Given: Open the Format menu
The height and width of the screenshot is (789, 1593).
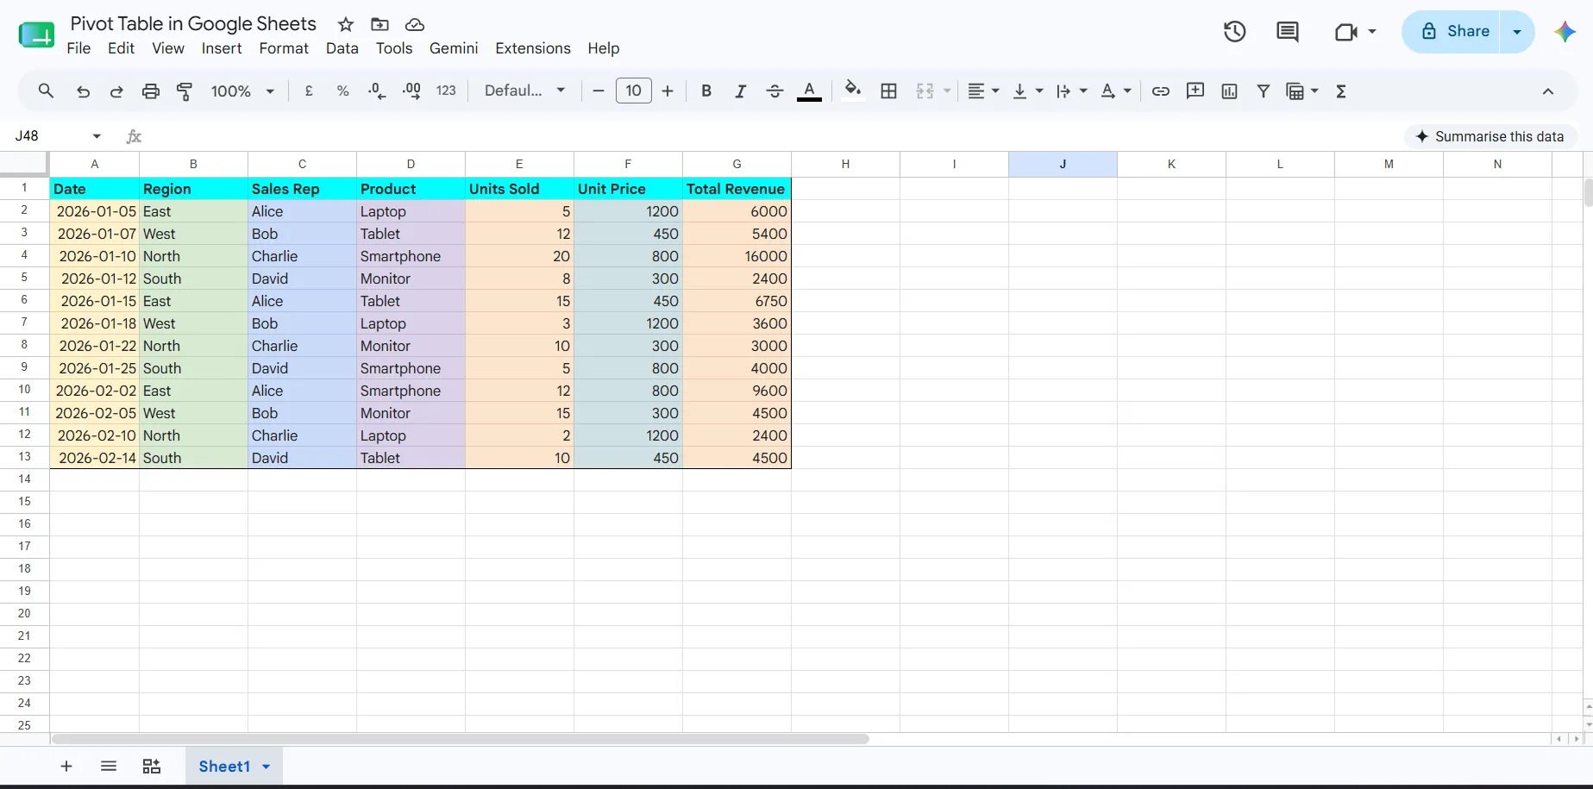Looking at the screenshot, I should 284,48.
